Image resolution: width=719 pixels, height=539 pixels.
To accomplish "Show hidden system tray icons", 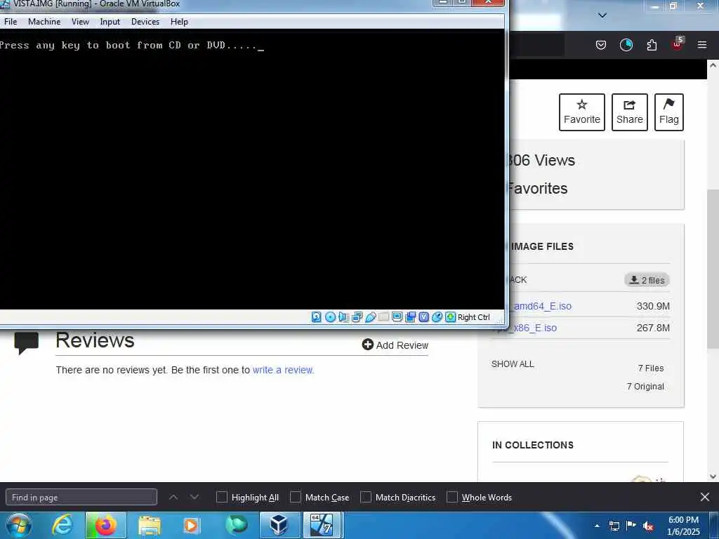I will pos(597,526).
